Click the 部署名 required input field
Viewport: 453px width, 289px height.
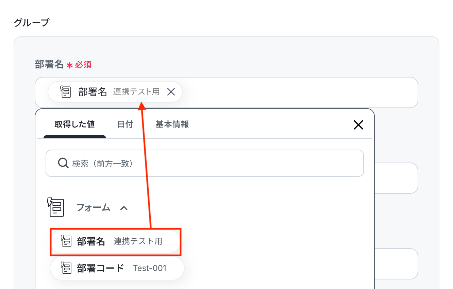coord(226,92)
